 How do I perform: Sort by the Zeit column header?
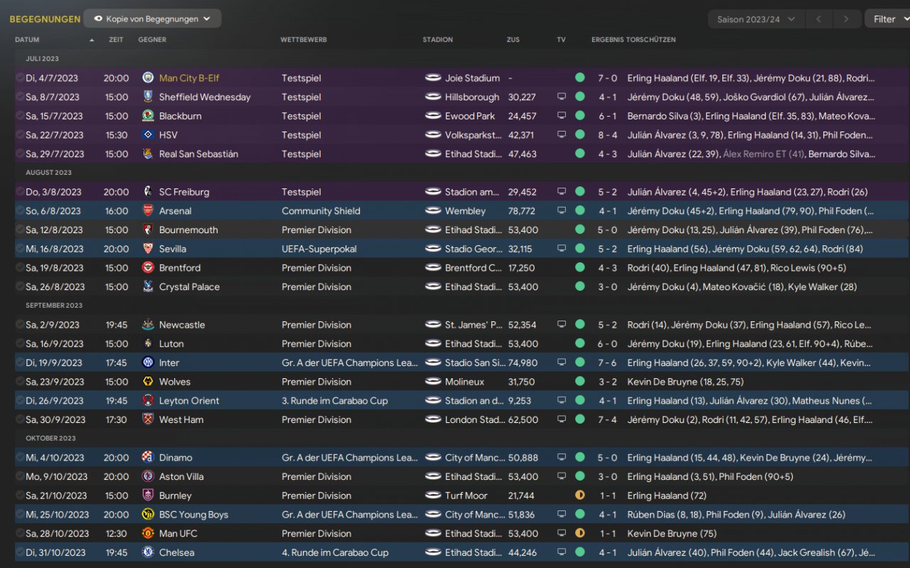116,40
